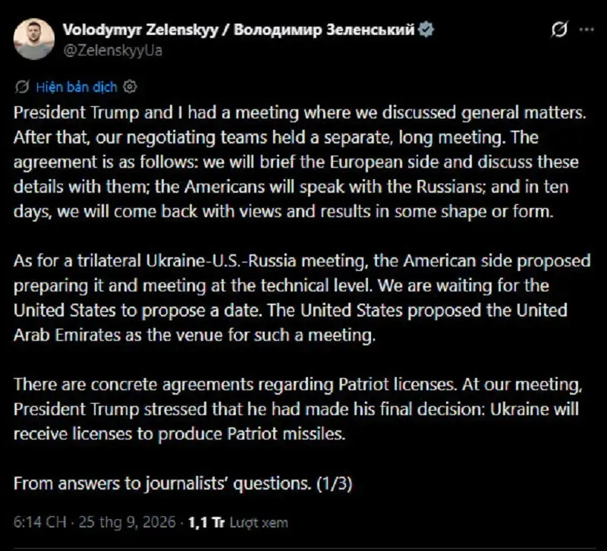607x551 pixels.
Task: Click the Lượt xem views label
Action: click(x=259, y=523)
